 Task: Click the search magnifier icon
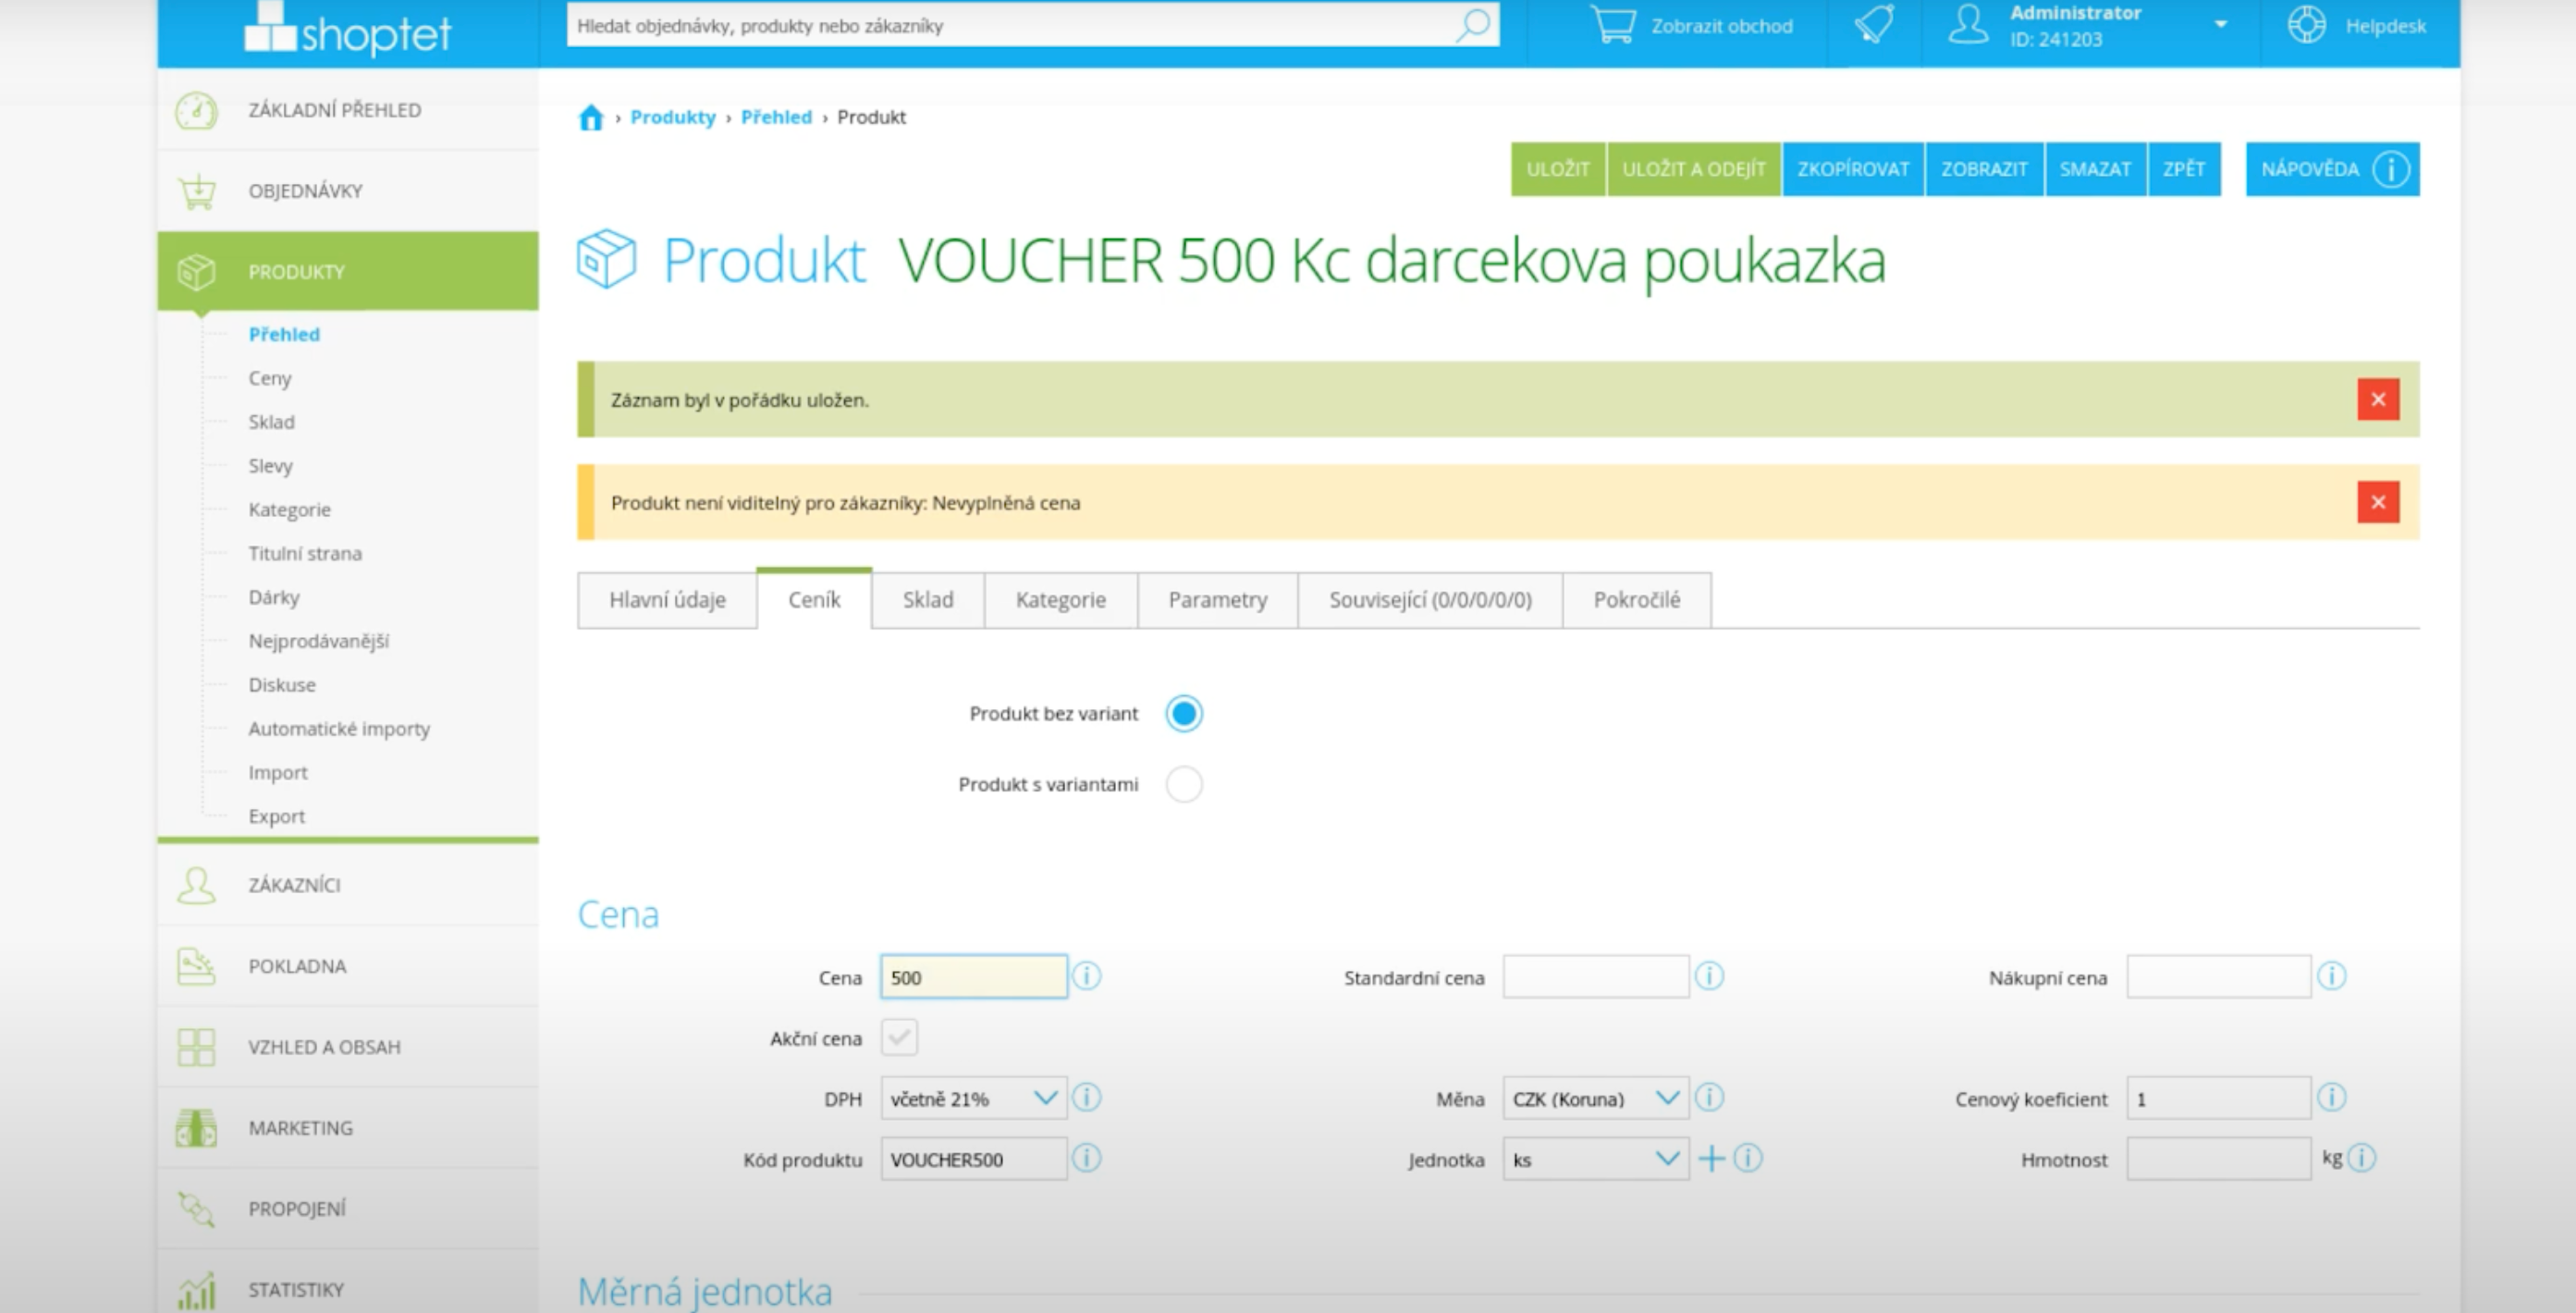pos(1473,25)
